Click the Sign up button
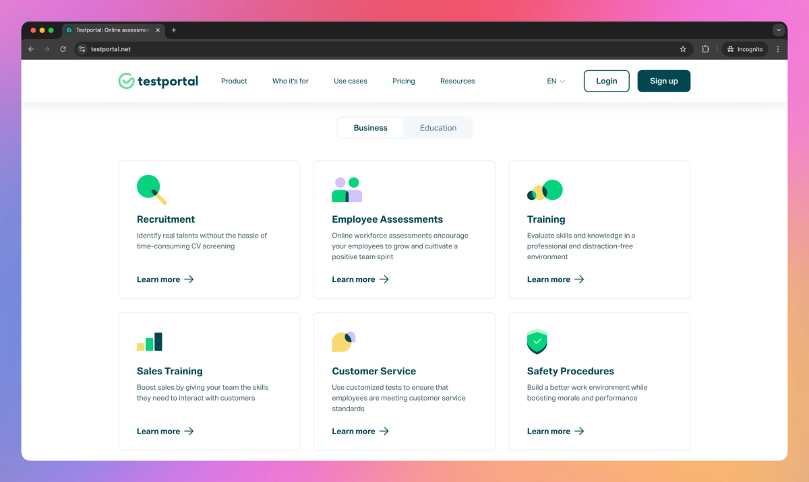This screenshot has width=809, height=482. [663, 81]
